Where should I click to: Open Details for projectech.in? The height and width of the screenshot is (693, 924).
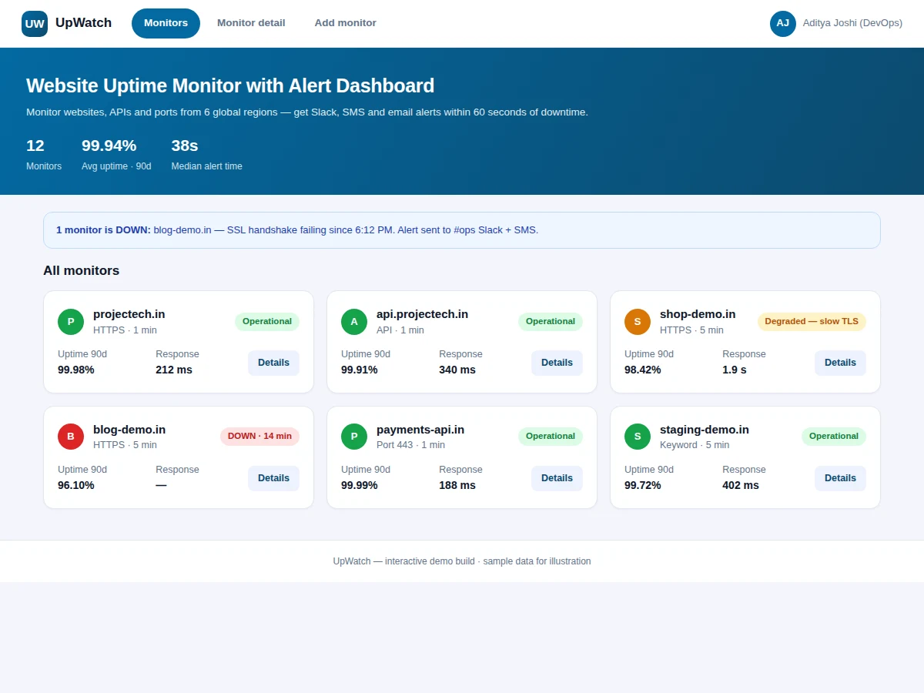[273, 363]
